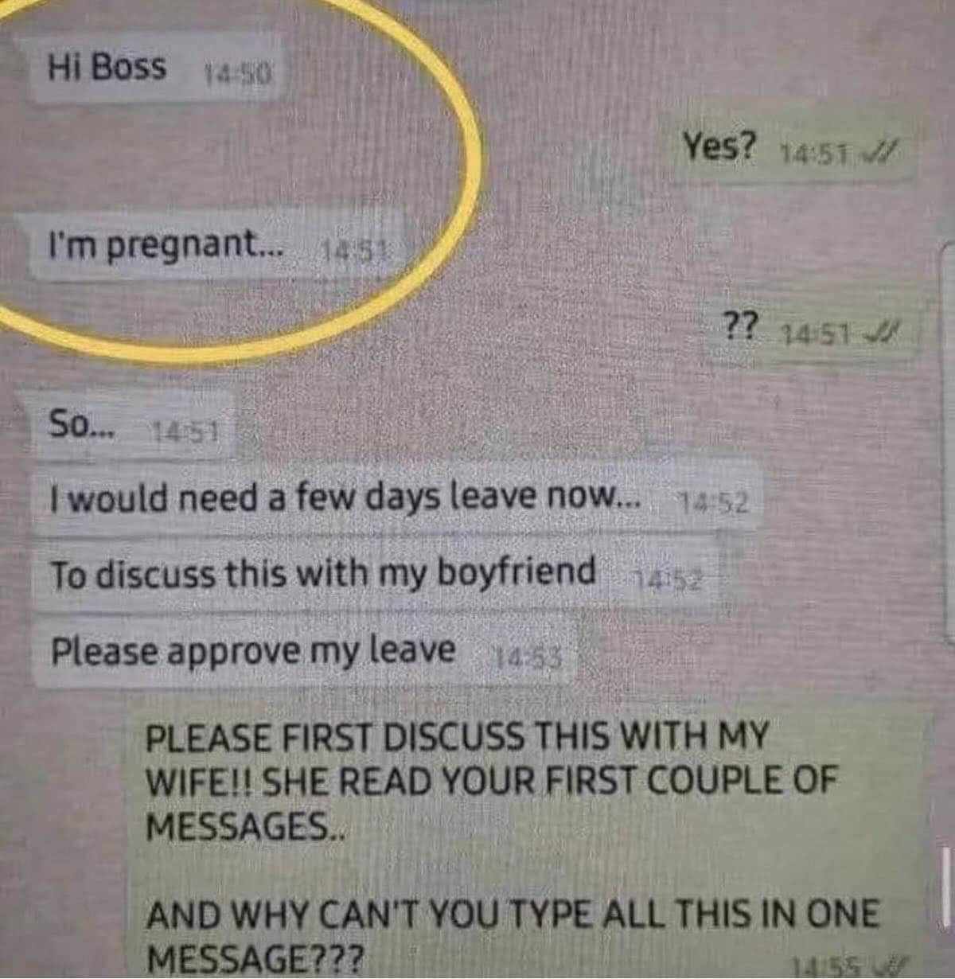Click the 14:53 timestamp on leave request
The height and width of the screenshot is (979, 955).
(528, 657)
